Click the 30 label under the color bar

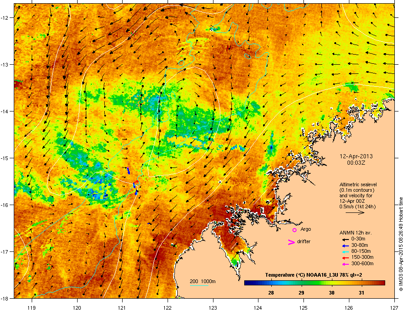coord(331,293)
